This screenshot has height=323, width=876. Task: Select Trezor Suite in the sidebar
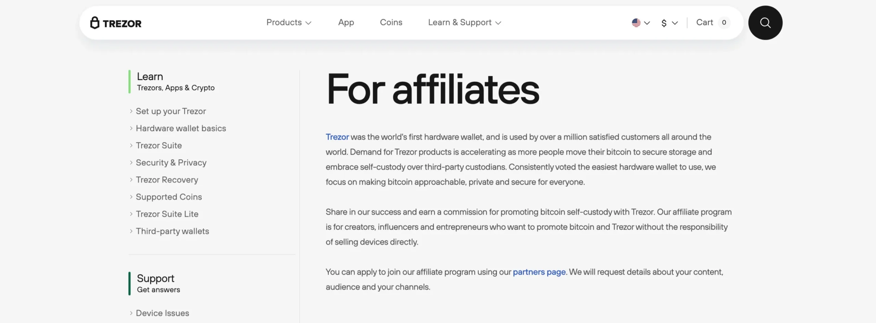tap(159, 146)
